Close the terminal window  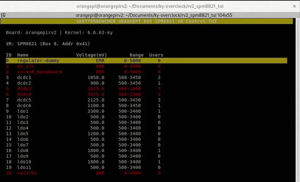(294, 6)
